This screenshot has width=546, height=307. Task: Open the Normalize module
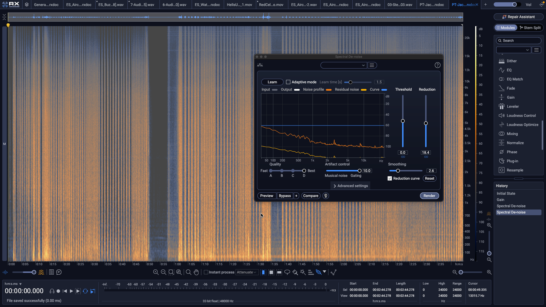tap(515, 143)
